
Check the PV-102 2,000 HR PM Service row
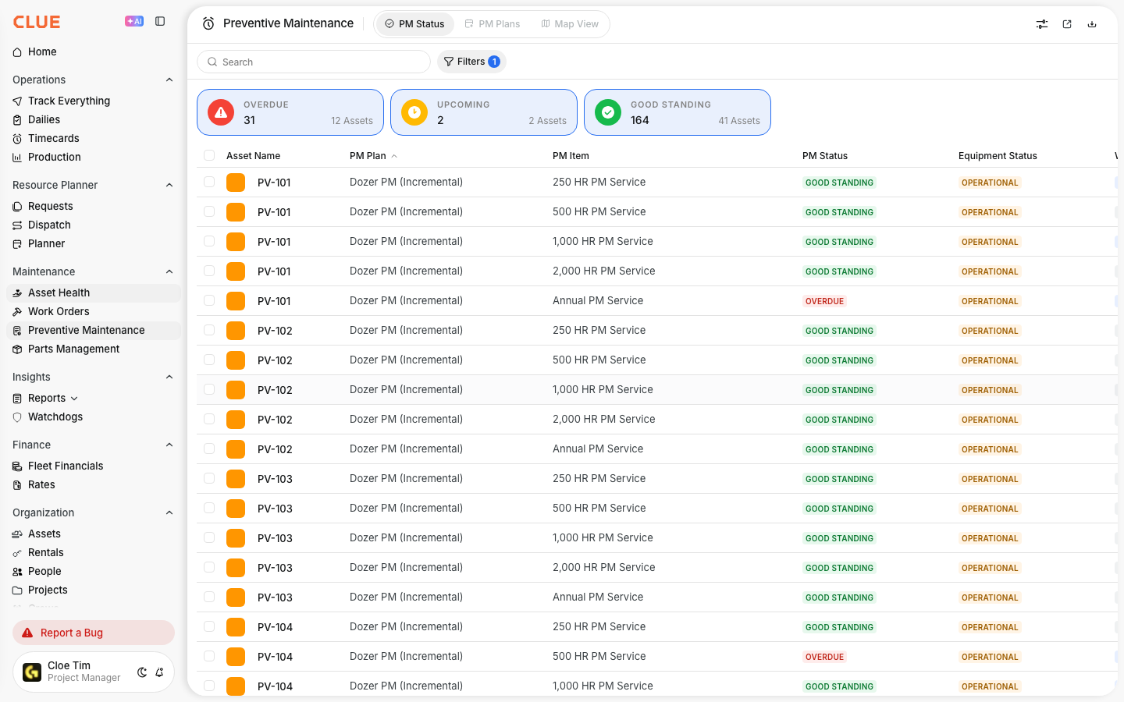tap(209, 419)
